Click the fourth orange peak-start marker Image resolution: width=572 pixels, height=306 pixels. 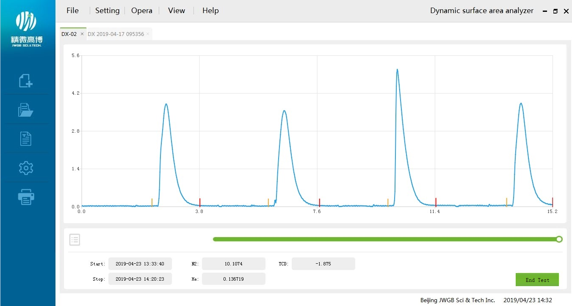pos(506,202)
